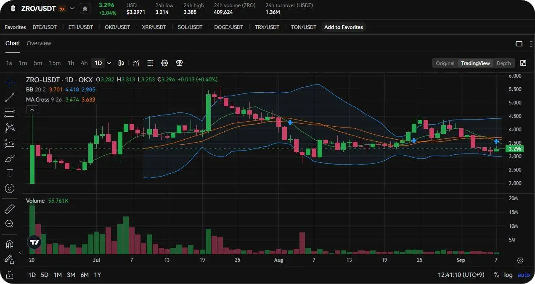Select the price range projection tool
Image resolution: width=535 pixels, height=284 pixels.
[x=10, y=143]
